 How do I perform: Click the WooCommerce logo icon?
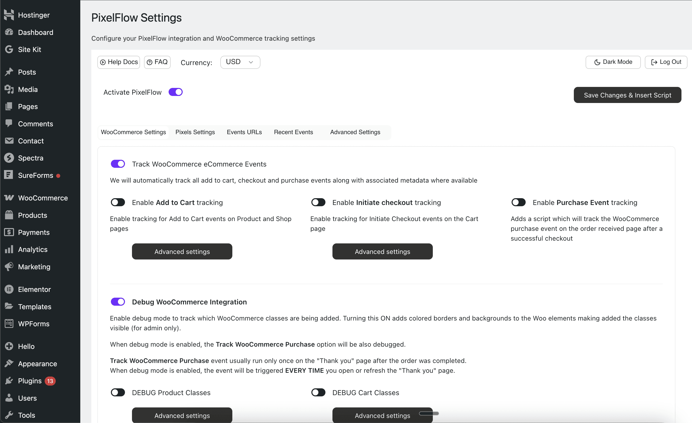click(9, 198)
